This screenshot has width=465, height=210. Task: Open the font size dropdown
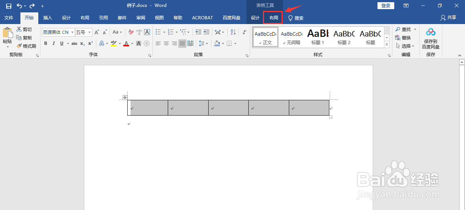pos(89,32)
